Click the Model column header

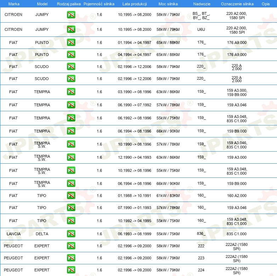pos(42,4)
